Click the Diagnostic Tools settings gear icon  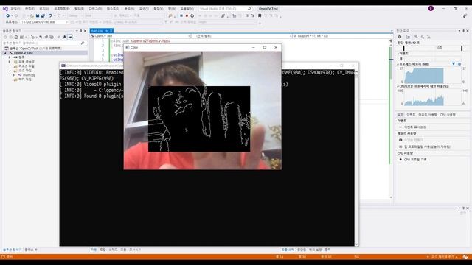click(400, 37)
